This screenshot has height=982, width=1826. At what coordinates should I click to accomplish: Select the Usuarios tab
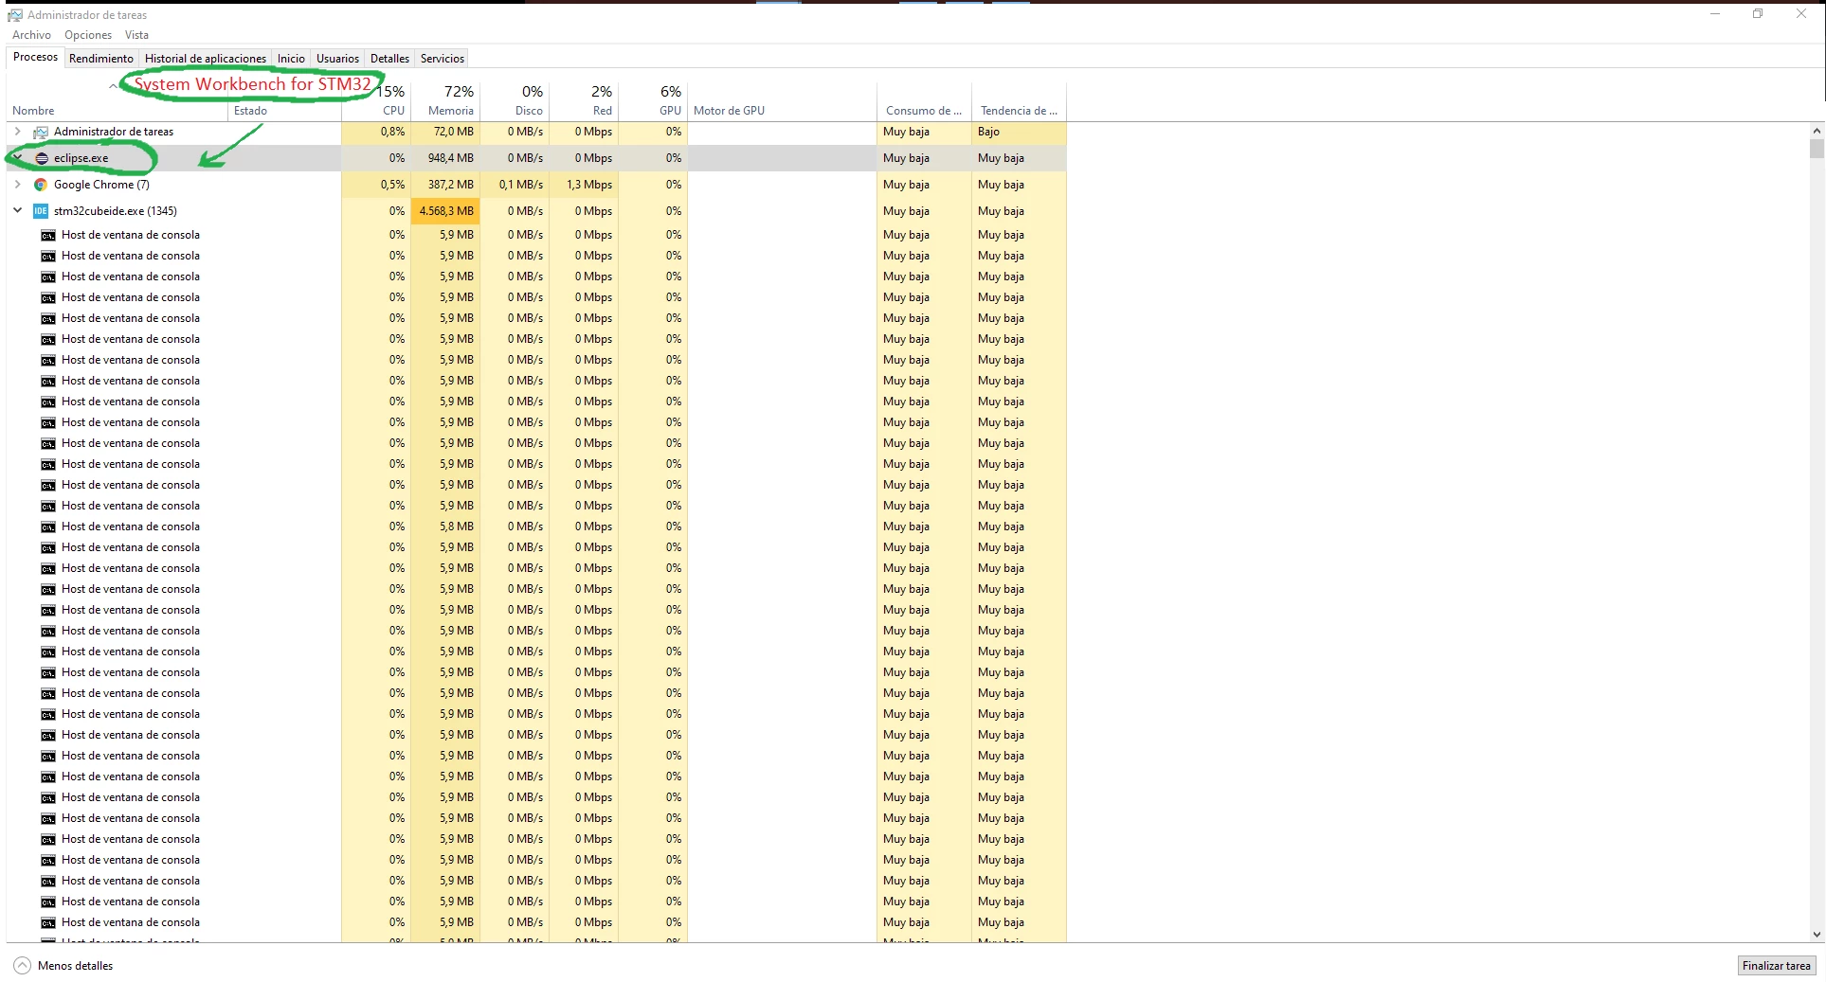tap(337, 59)
